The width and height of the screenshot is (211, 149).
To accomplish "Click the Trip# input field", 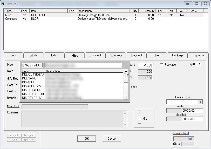I will (x=198, y=64).
